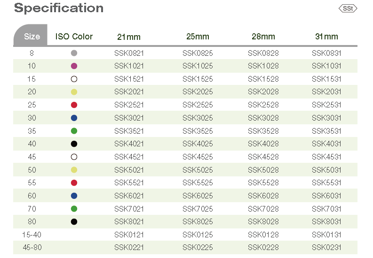Click the red ISO color dot for size 25
The image size is (373, 258).
click(x=74, y=105)
